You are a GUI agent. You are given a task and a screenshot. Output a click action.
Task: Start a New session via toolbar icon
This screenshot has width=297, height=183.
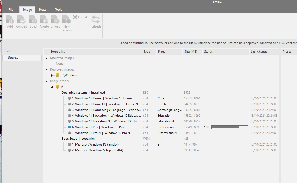coord(67,19)
